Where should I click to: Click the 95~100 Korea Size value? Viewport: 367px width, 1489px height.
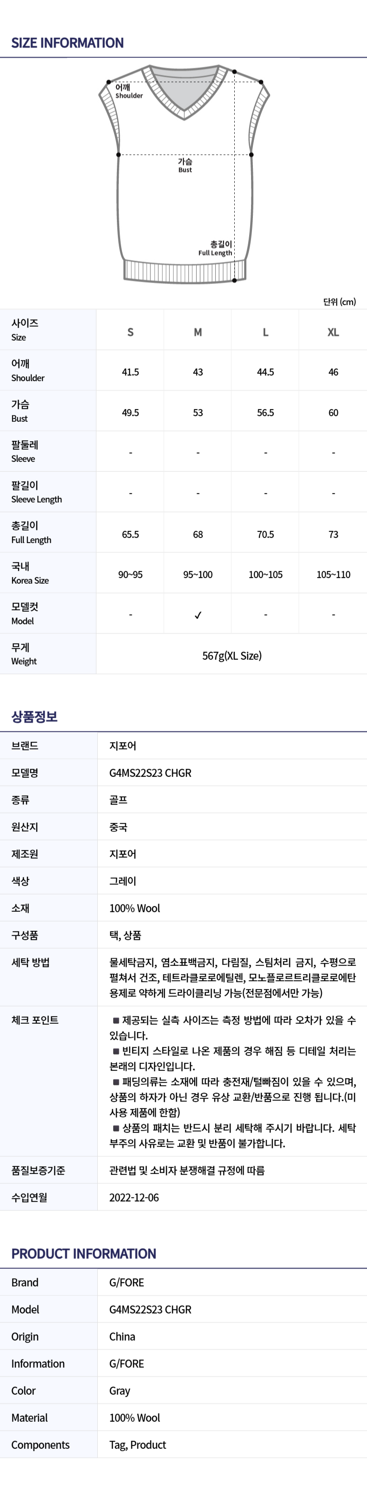pos(198,574)
